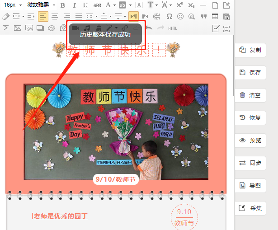Toggle italic formatting
The width and height of the screenshot is (278, 230).
[x=74, y=5]
